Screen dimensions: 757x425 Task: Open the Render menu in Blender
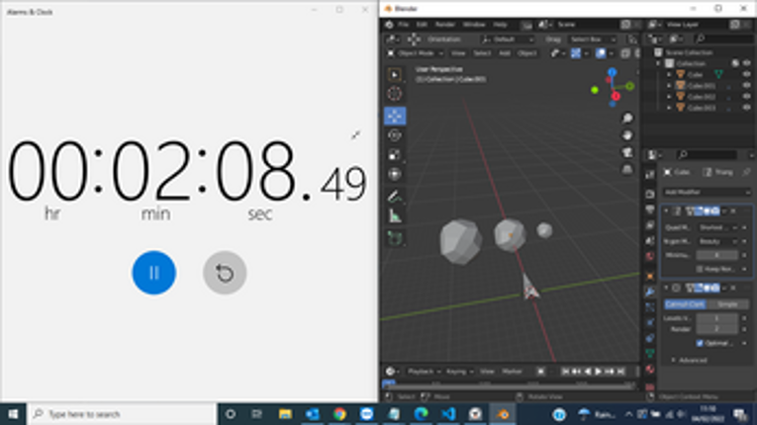(x=445, y=25)
